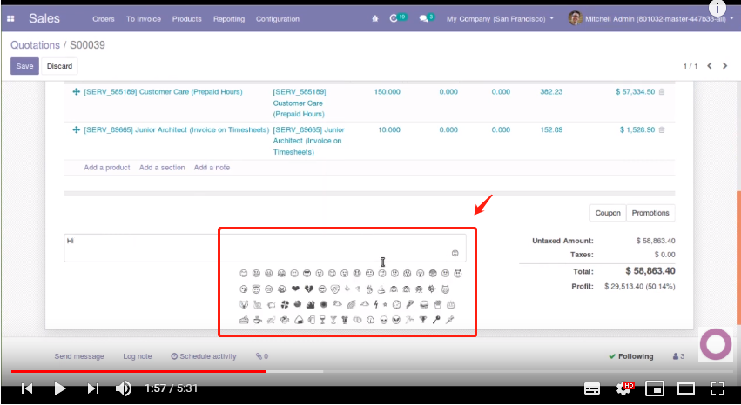Click the Promotions button
This screenshot has width=741, height=405.
pyautogui.click(x=650, y=213)
